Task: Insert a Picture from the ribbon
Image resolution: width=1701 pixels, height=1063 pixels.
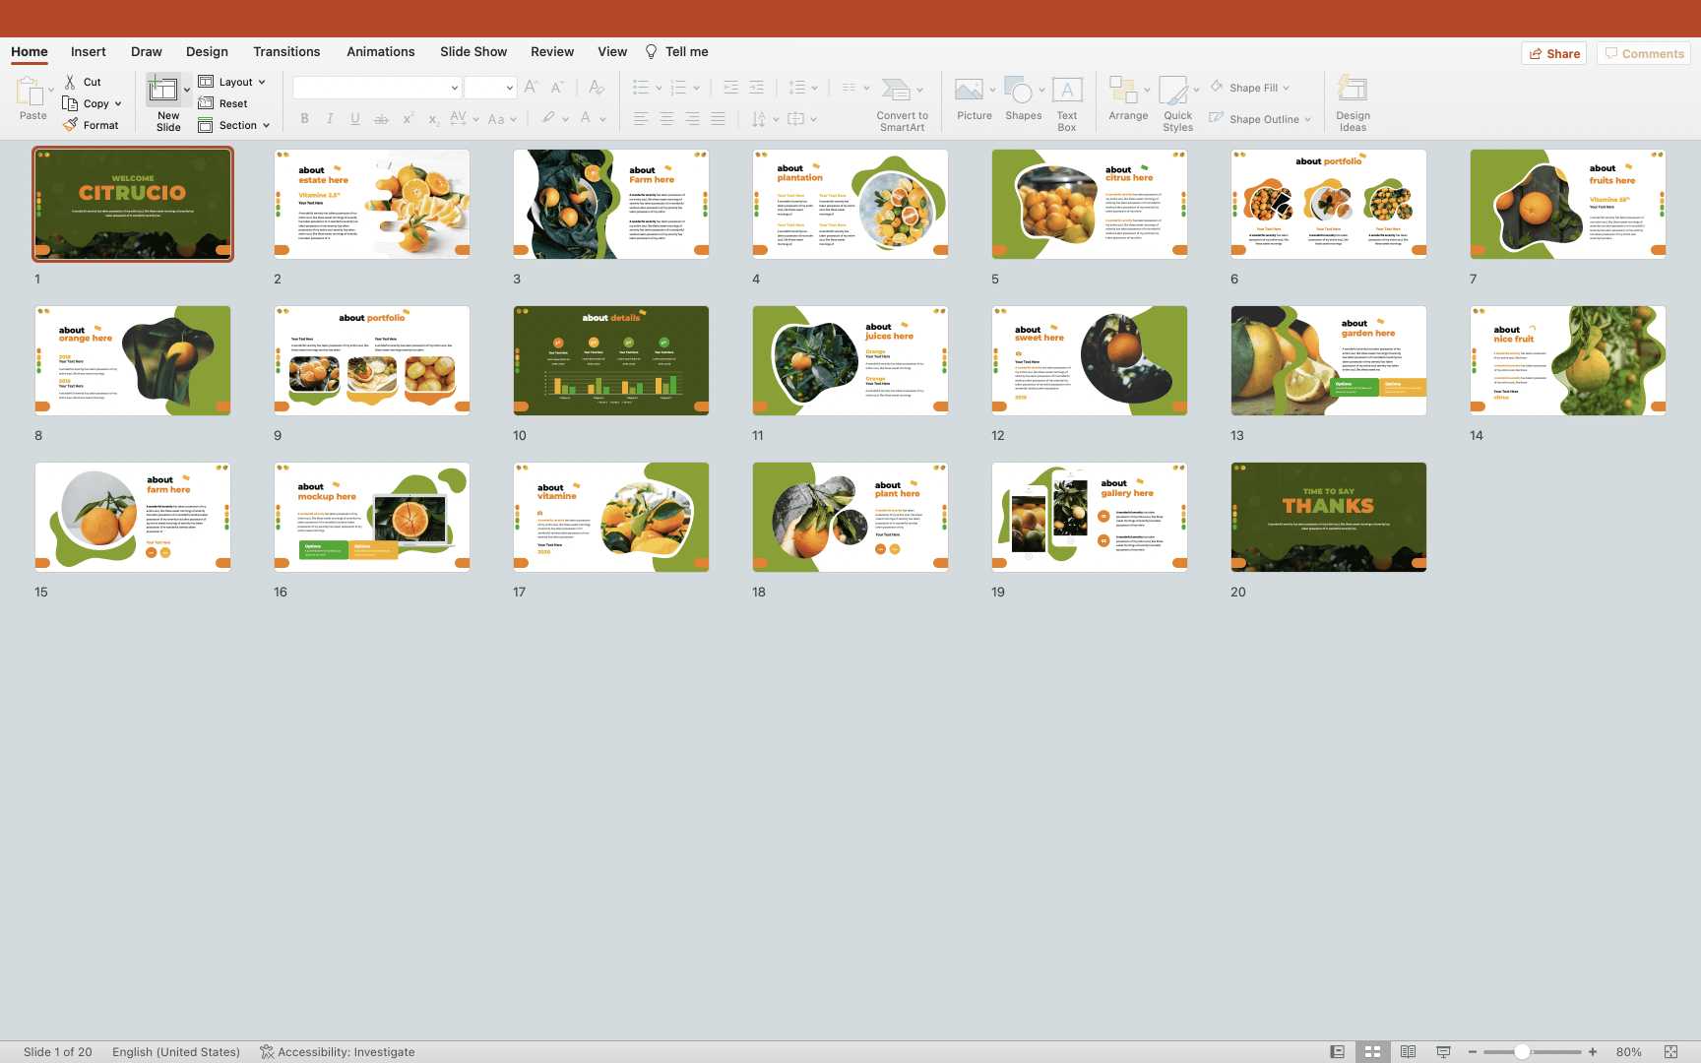Action: [969, 91]
